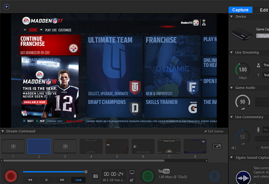Start recording with the red record button
The image size is (269, 184).
tap(11, 176)
